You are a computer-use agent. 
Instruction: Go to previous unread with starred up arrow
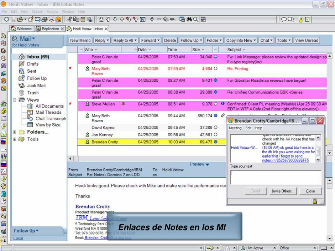click(135, 19)
